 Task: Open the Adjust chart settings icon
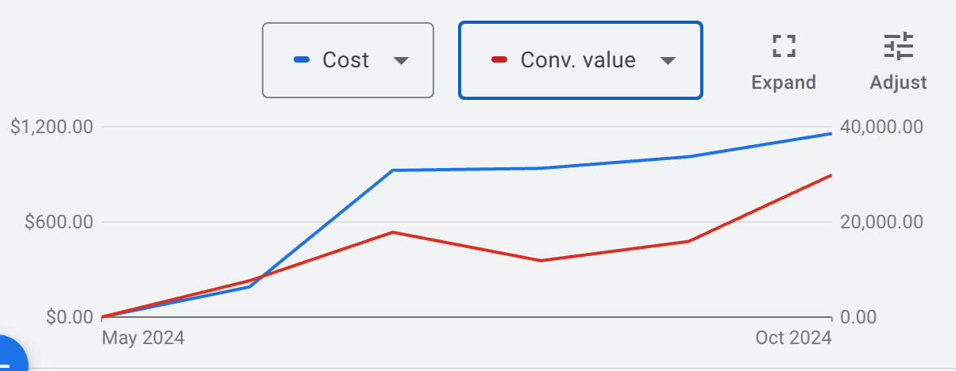[899, 46]
